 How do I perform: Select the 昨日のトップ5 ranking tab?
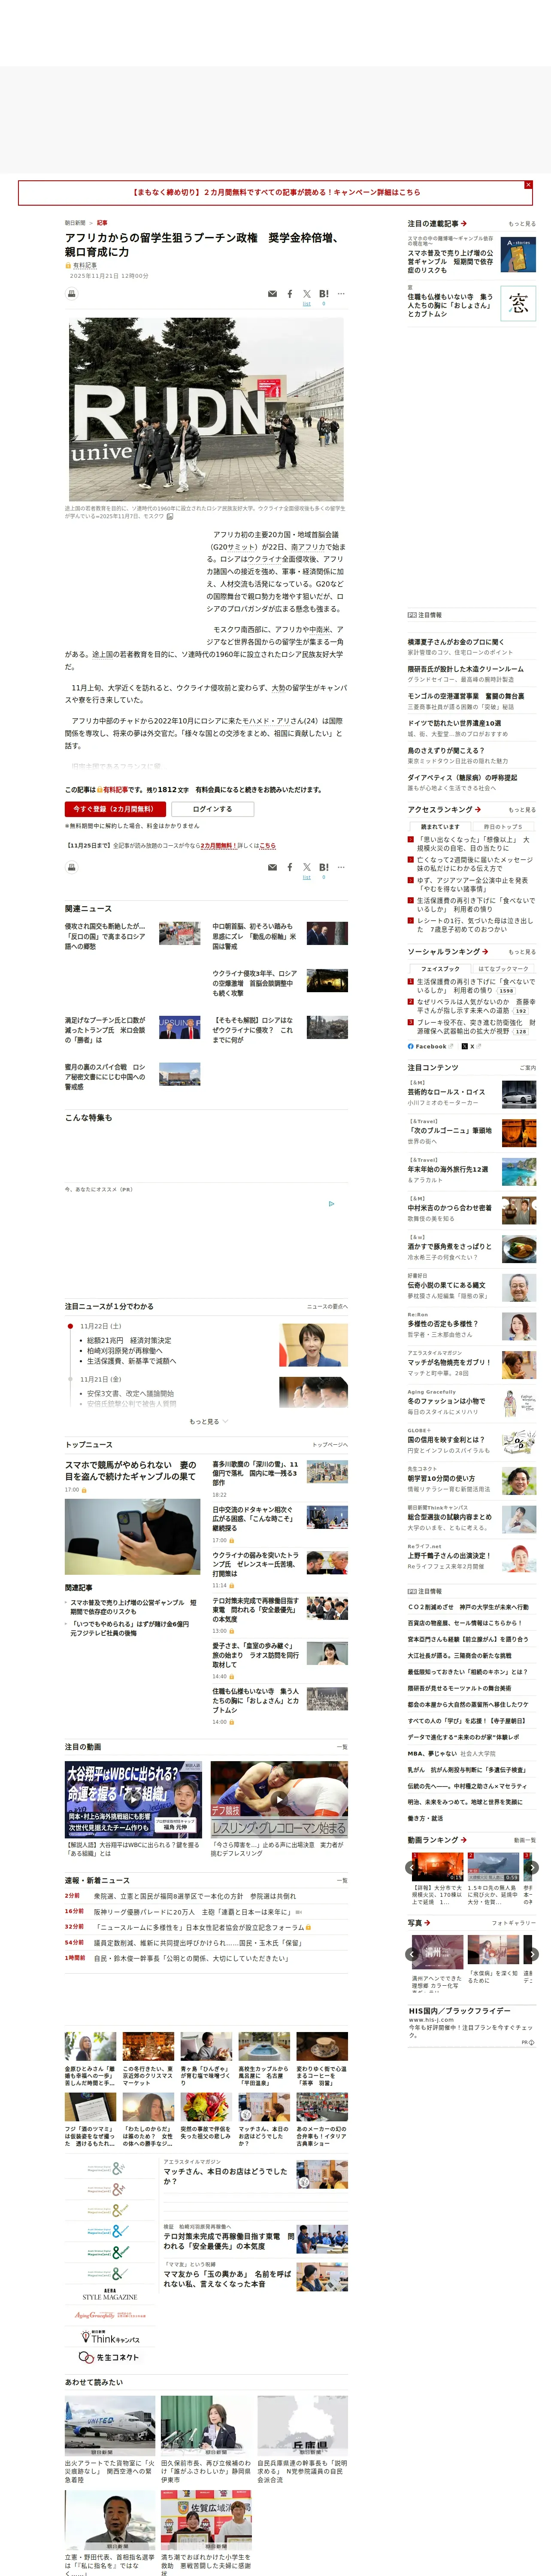(x=503, y=827)
